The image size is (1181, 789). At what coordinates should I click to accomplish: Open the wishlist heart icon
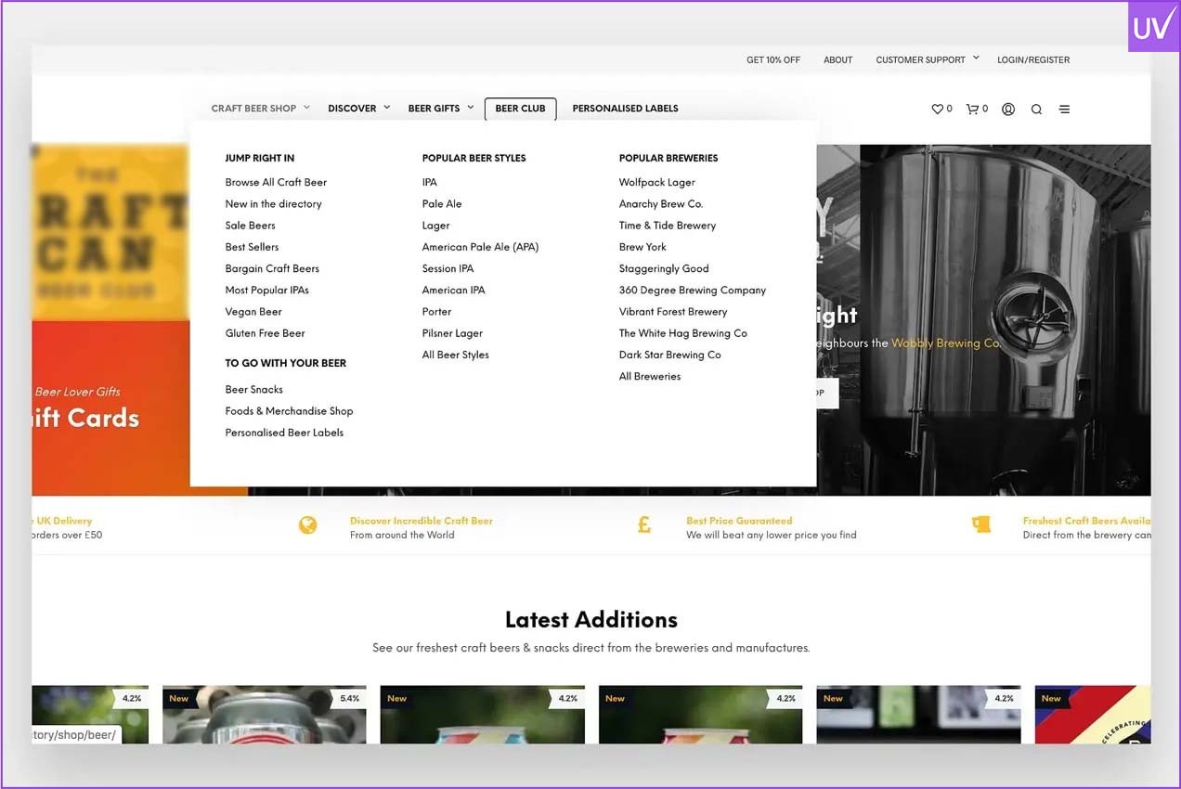pyautogui.click(x=937, y=109)
